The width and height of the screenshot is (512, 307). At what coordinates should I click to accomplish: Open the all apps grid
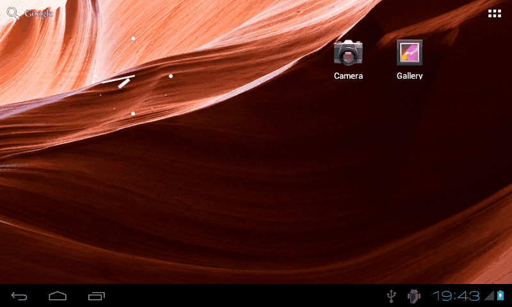(x=494, y=13)
